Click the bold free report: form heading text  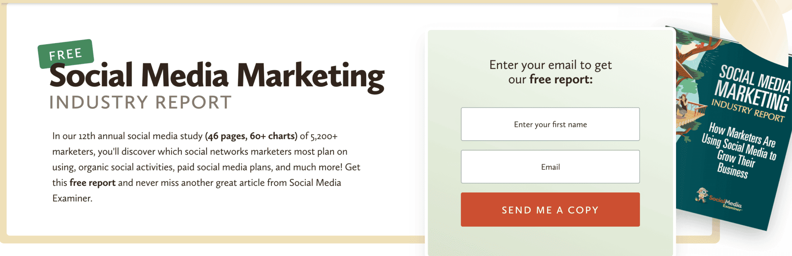(x=561, y=79)
